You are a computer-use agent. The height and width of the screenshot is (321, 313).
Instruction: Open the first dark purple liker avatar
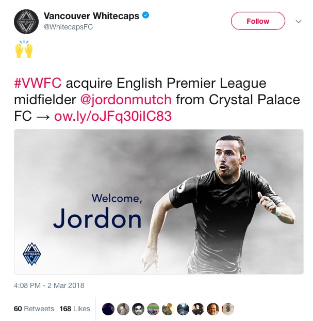coord(108,309)
